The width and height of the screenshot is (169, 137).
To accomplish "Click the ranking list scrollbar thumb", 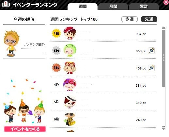I will point(163,58).
